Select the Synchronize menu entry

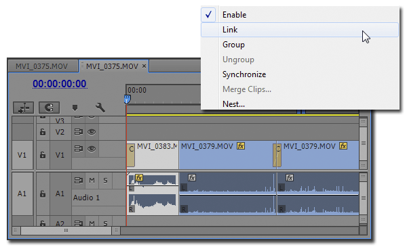[x=300, y=74]
